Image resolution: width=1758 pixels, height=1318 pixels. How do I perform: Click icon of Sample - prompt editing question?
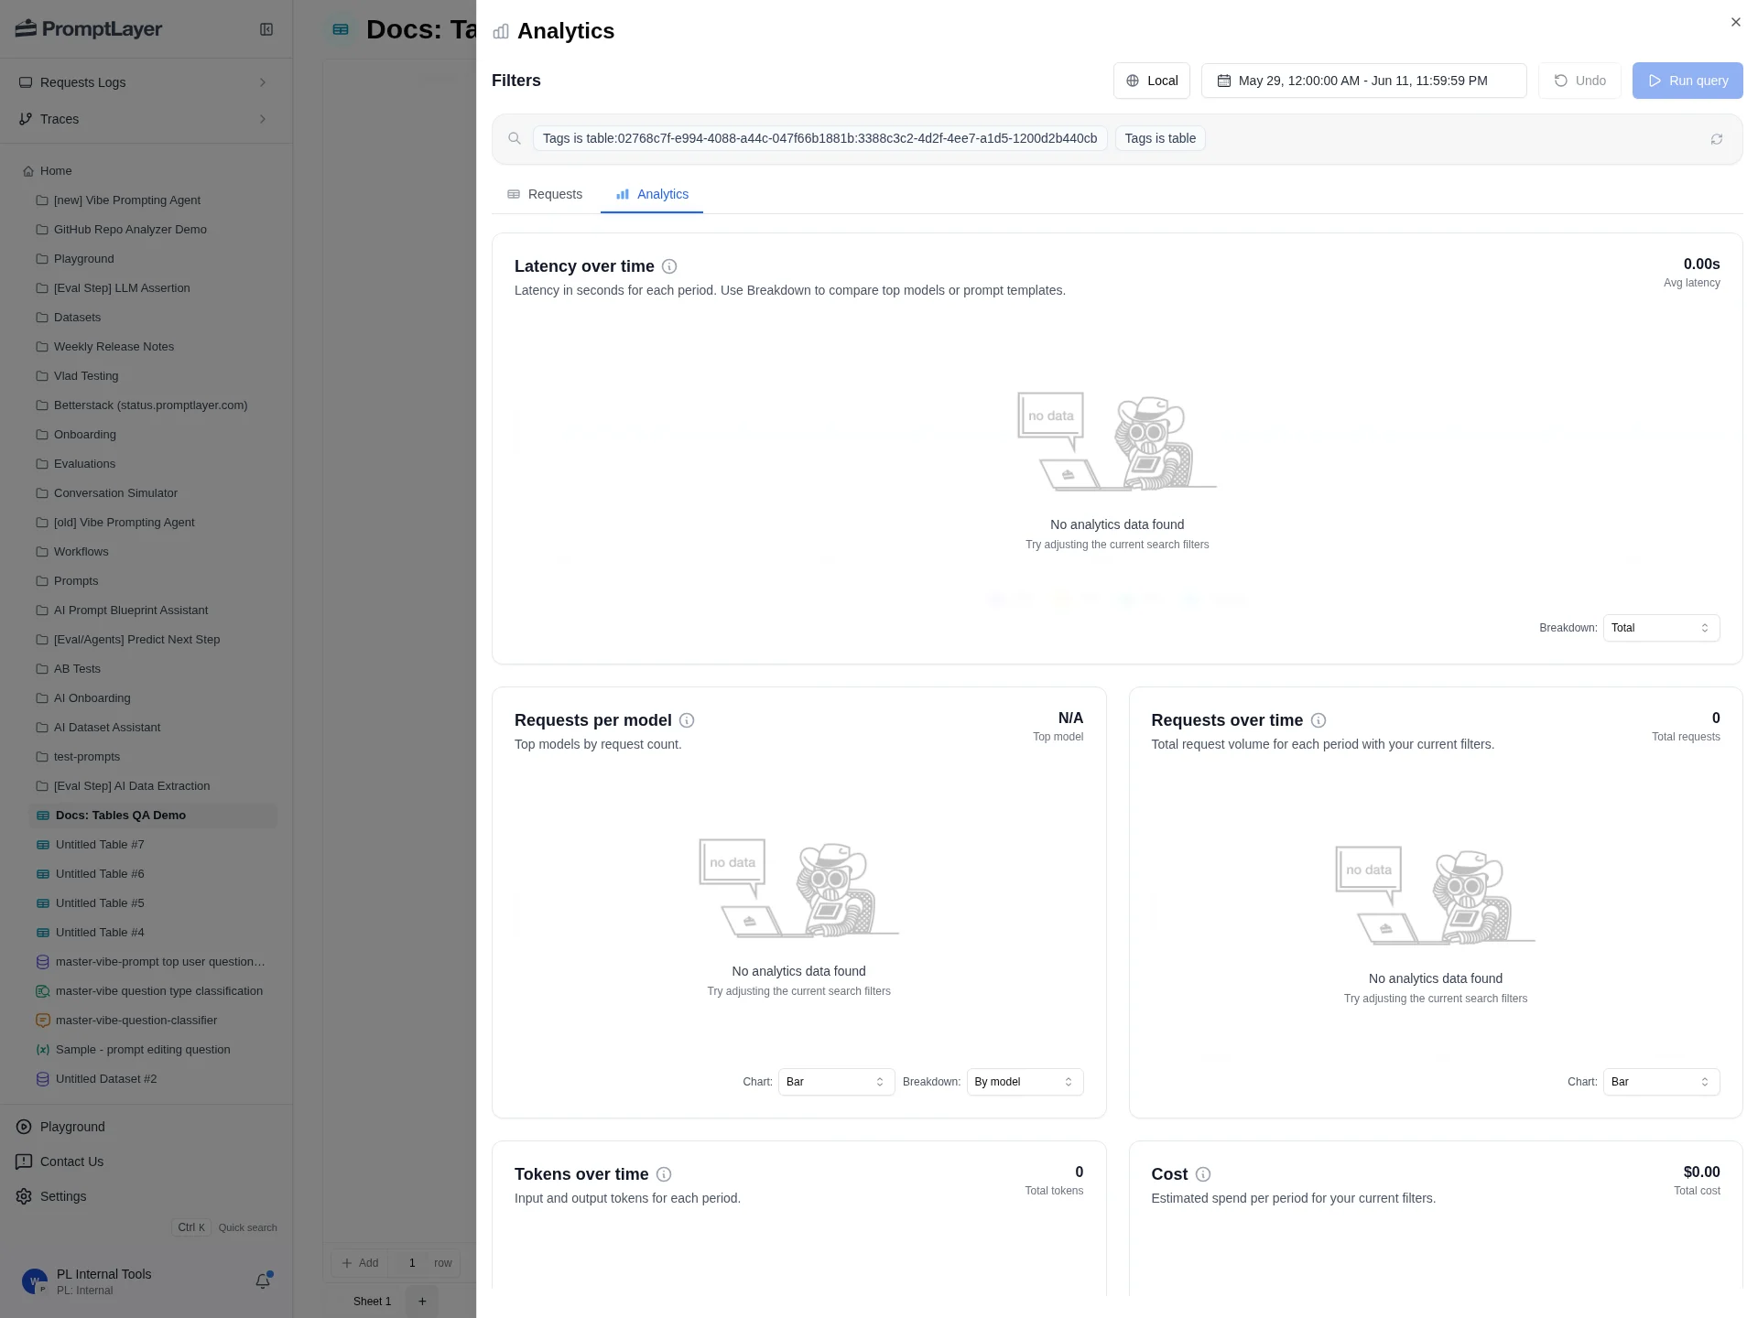click(42, 1050)
